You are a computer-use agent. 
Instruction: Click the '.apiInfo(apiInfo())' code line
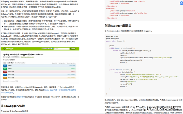tap(127, 53)
